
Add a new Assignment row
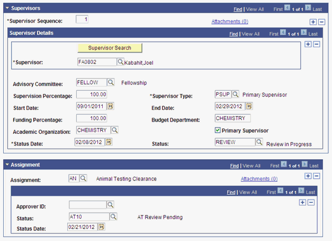308,176
